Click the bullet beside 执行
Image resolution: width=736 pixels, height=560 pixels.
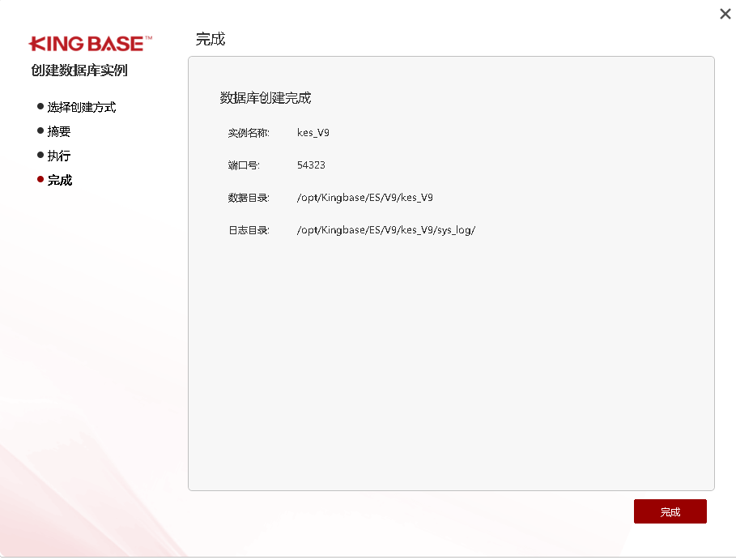point(40,155)
